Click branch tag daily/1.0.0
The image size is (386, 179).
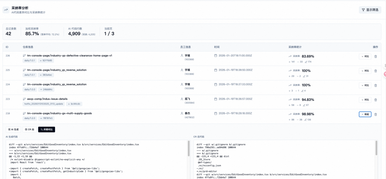click(x=30, y=89)
